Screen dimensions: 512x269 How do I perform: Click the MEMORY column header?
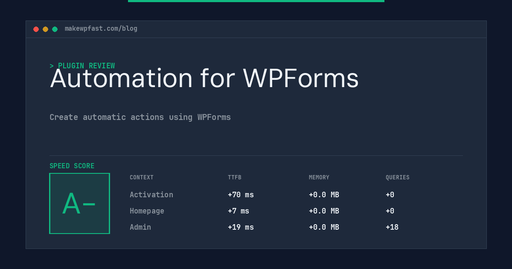pyautogui.click(x=319, y=178)
